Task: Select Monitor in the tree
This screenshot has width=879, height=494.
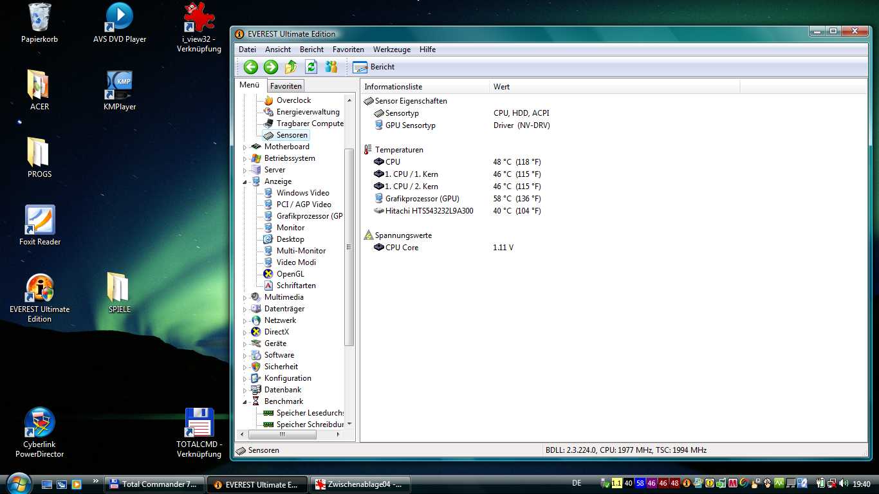Action: click(290, 228)
